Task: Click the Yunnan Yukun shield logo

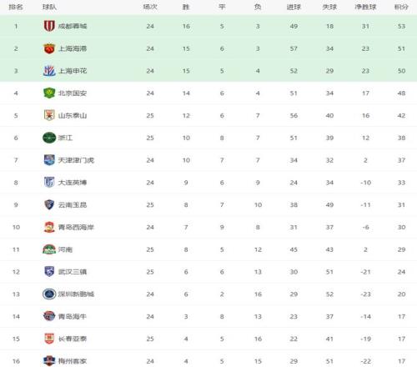Action: pyautogui.click(x=49, y=204)
